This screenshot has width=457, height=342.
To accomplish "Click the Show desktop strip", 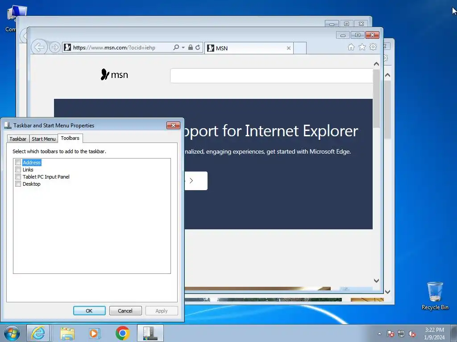I will point(454,333).
